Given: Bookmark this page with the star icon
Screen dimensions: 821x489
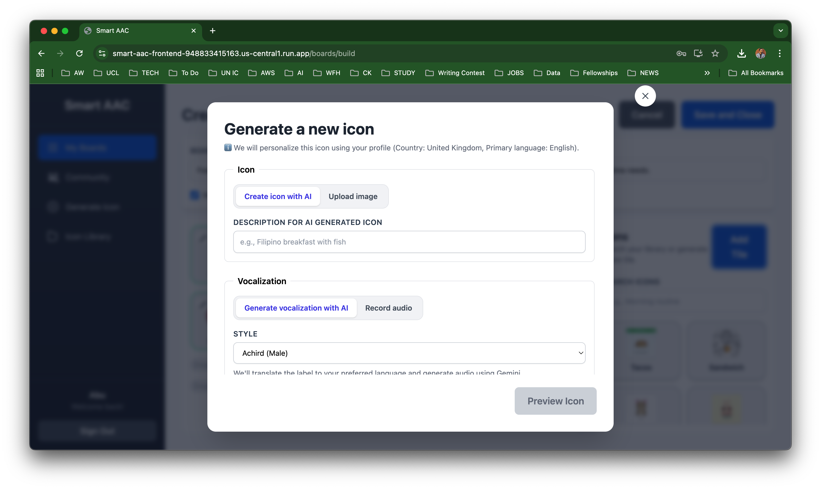Looking at the screenshot, I should click(x=715, y=53).
